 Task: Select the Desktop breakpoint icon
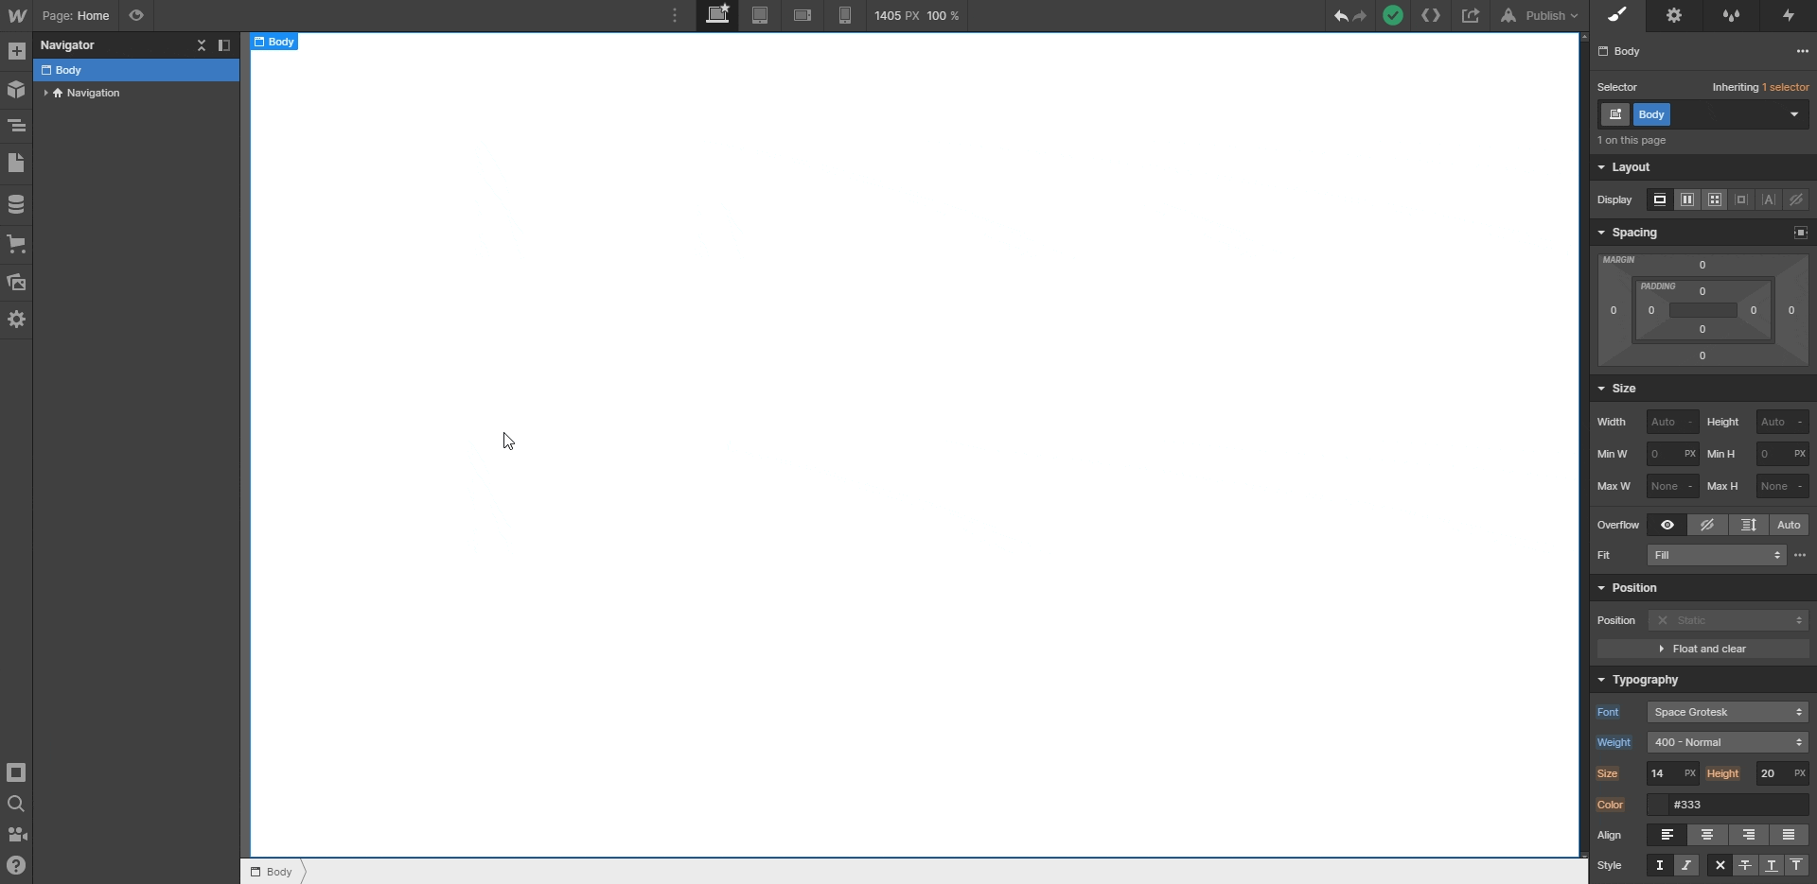pyautogui.click(x=717, y=15)
